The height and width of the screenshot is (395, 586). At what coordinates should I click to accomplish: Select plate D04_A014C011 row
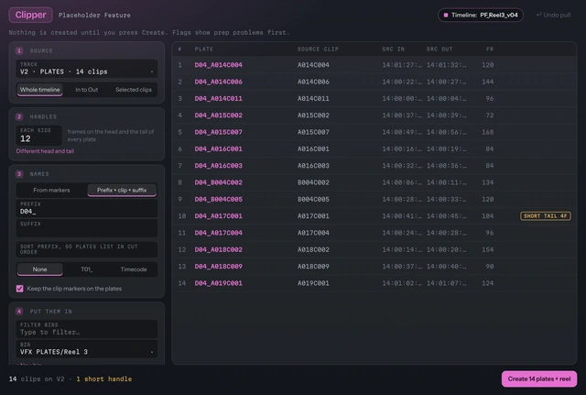[x=374, y=98]
